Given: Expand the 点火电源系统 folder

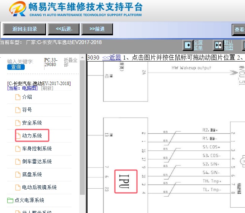Looking at the screenshot, I should (x=29, y=200).
